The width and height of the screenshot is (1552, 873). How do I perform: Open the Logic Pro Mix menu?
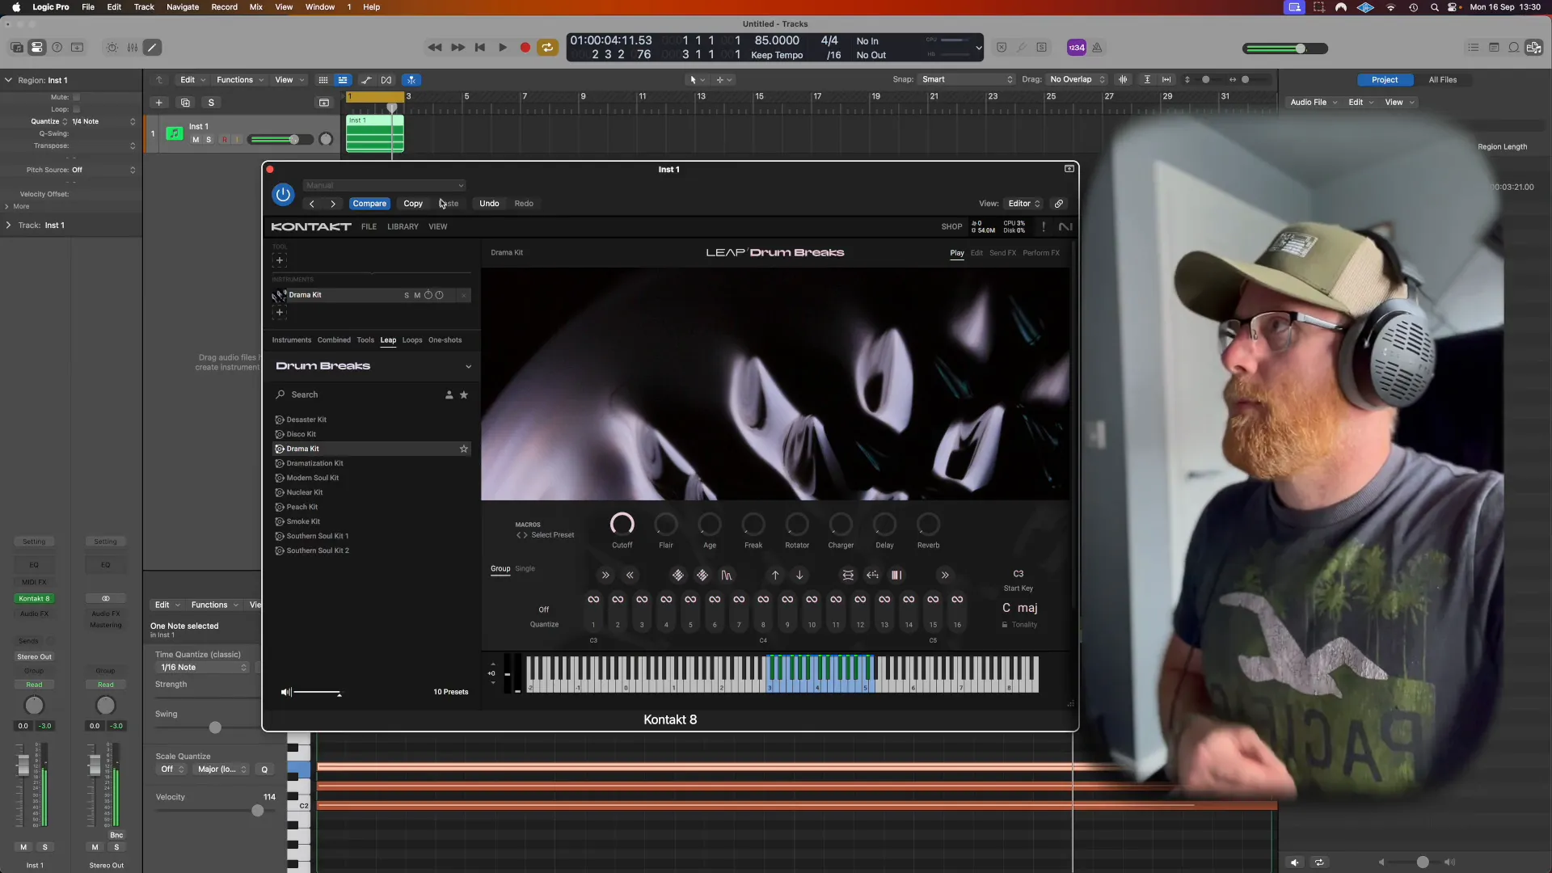[256, 7]
